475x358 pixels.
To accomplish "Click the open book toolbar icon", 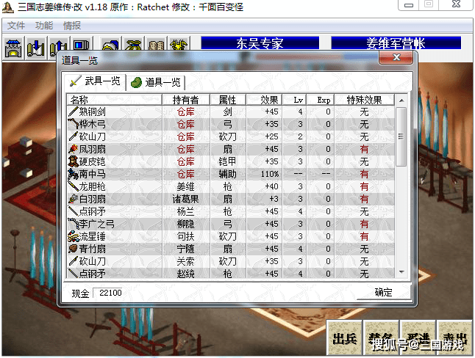I will coord(156,48).
